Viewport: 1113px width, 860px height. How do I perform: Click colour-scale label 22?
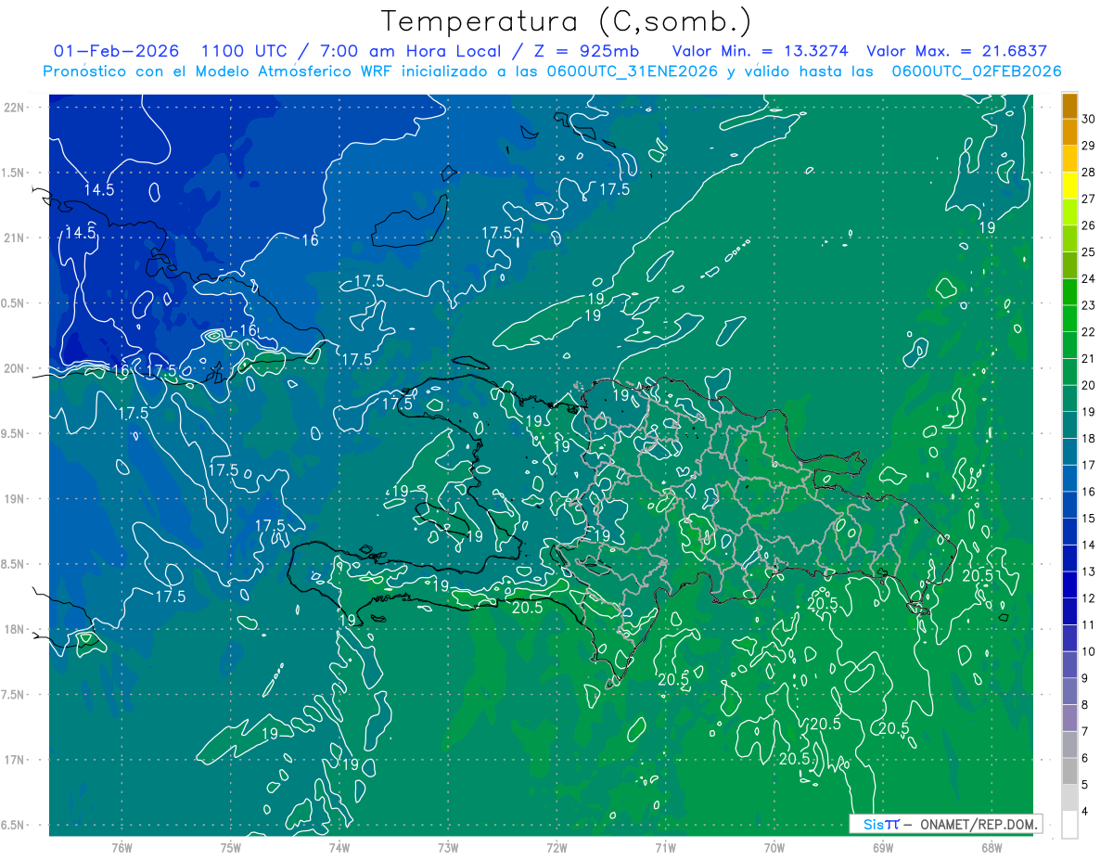point(1089,332)
